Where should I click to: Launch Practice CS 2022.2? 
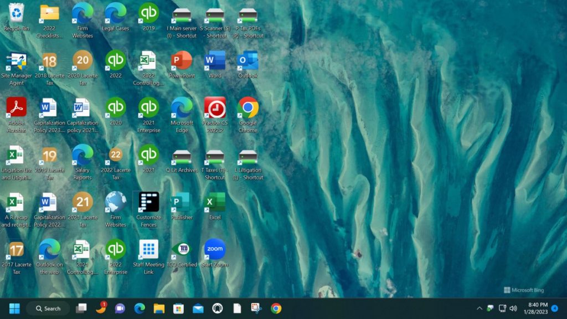(x=214, y=109)
